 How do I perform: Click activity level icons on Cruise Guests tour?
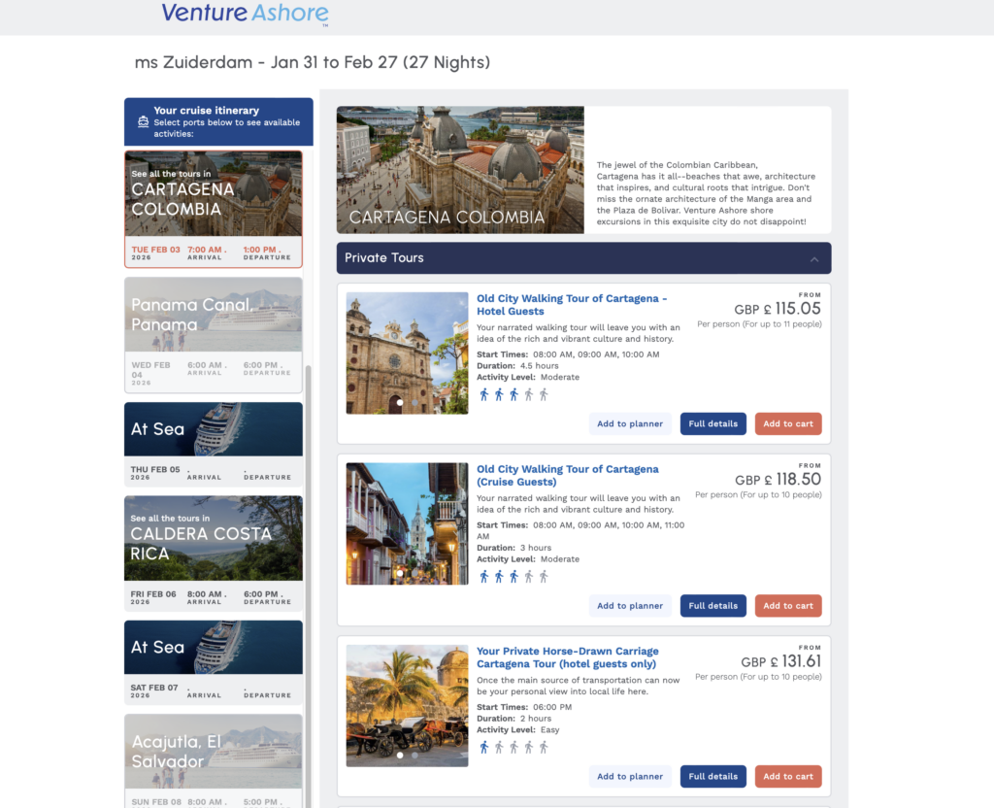(x=514, y=577)
